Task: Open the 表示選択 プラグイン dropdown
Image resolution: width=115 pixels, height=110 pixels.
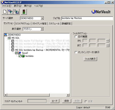Action: (x=42, y=29)
